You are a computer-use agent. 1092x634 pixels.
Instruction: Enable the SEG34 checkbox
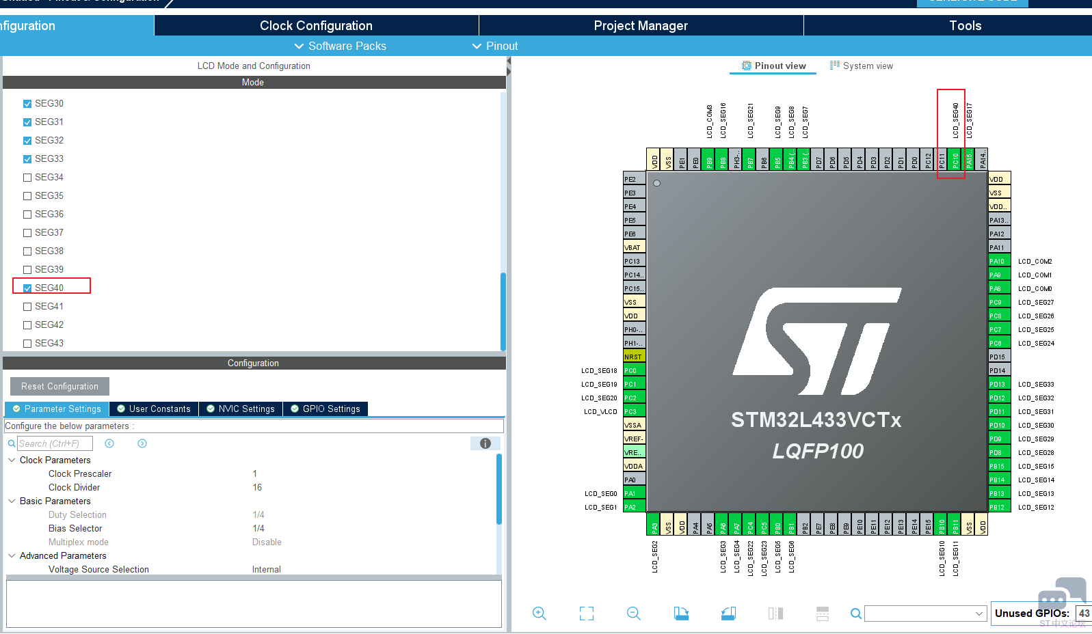point(27,178)
